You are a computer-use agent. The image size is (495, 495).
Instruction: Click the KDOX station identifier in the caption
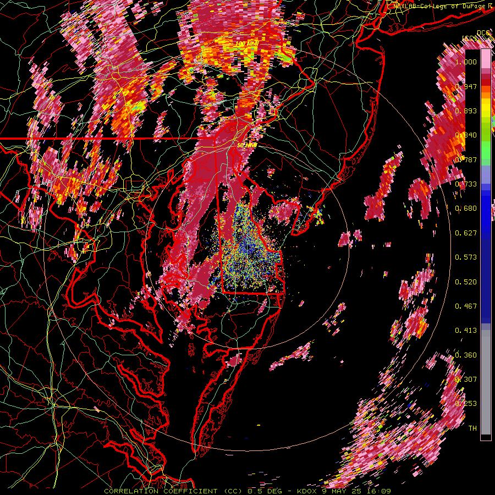[308, 491]
